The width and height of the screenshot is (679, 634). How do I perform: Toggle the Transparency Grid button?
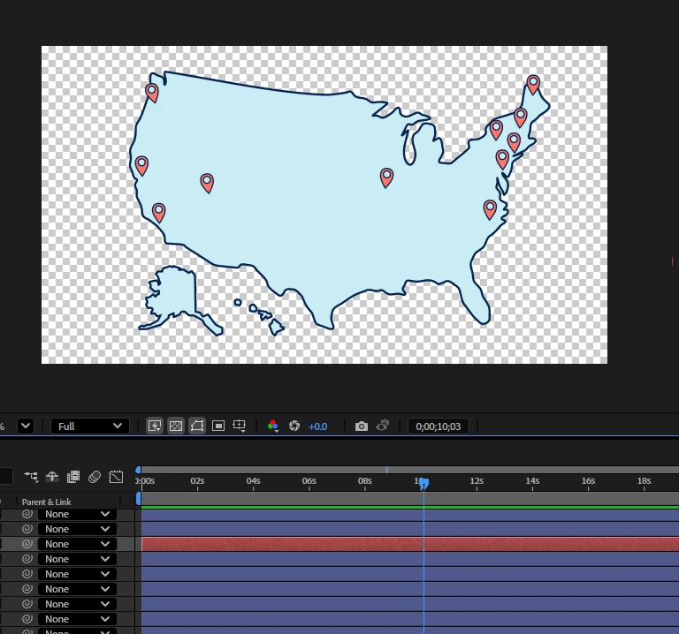pyautogui.click(x=176, y=426)
